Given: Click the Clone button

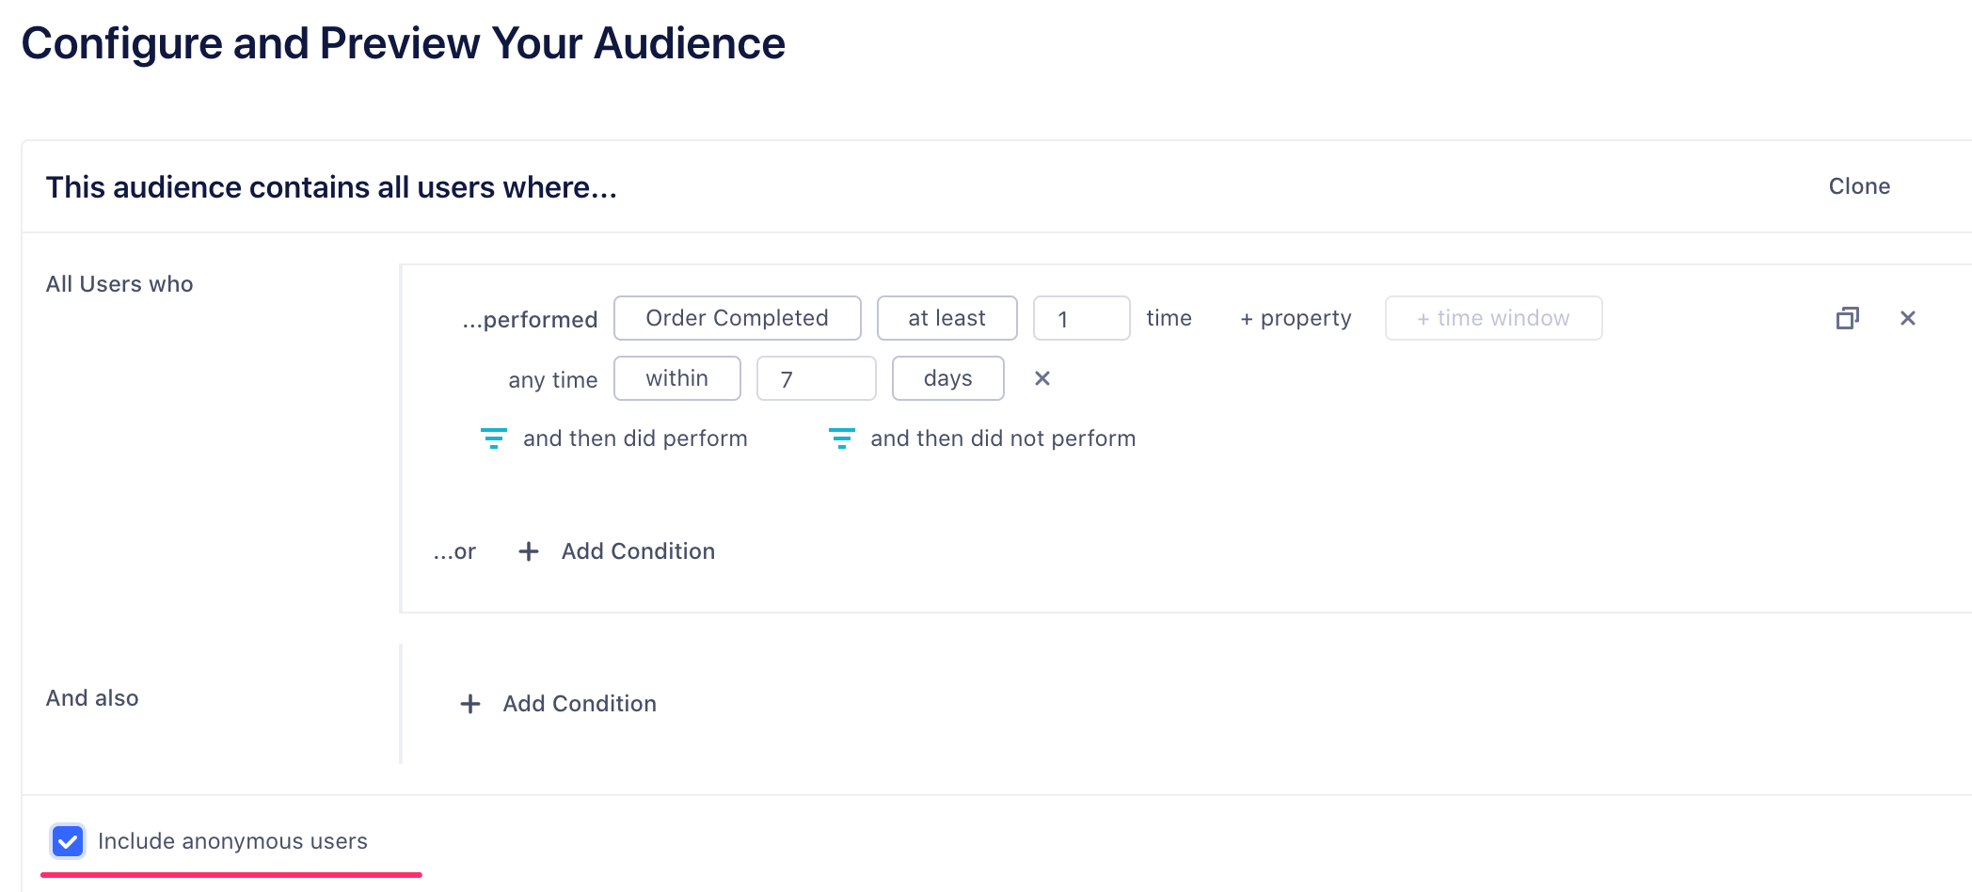Looking at the screenshot, I should pyautogui.click(x=1858, y=185).
